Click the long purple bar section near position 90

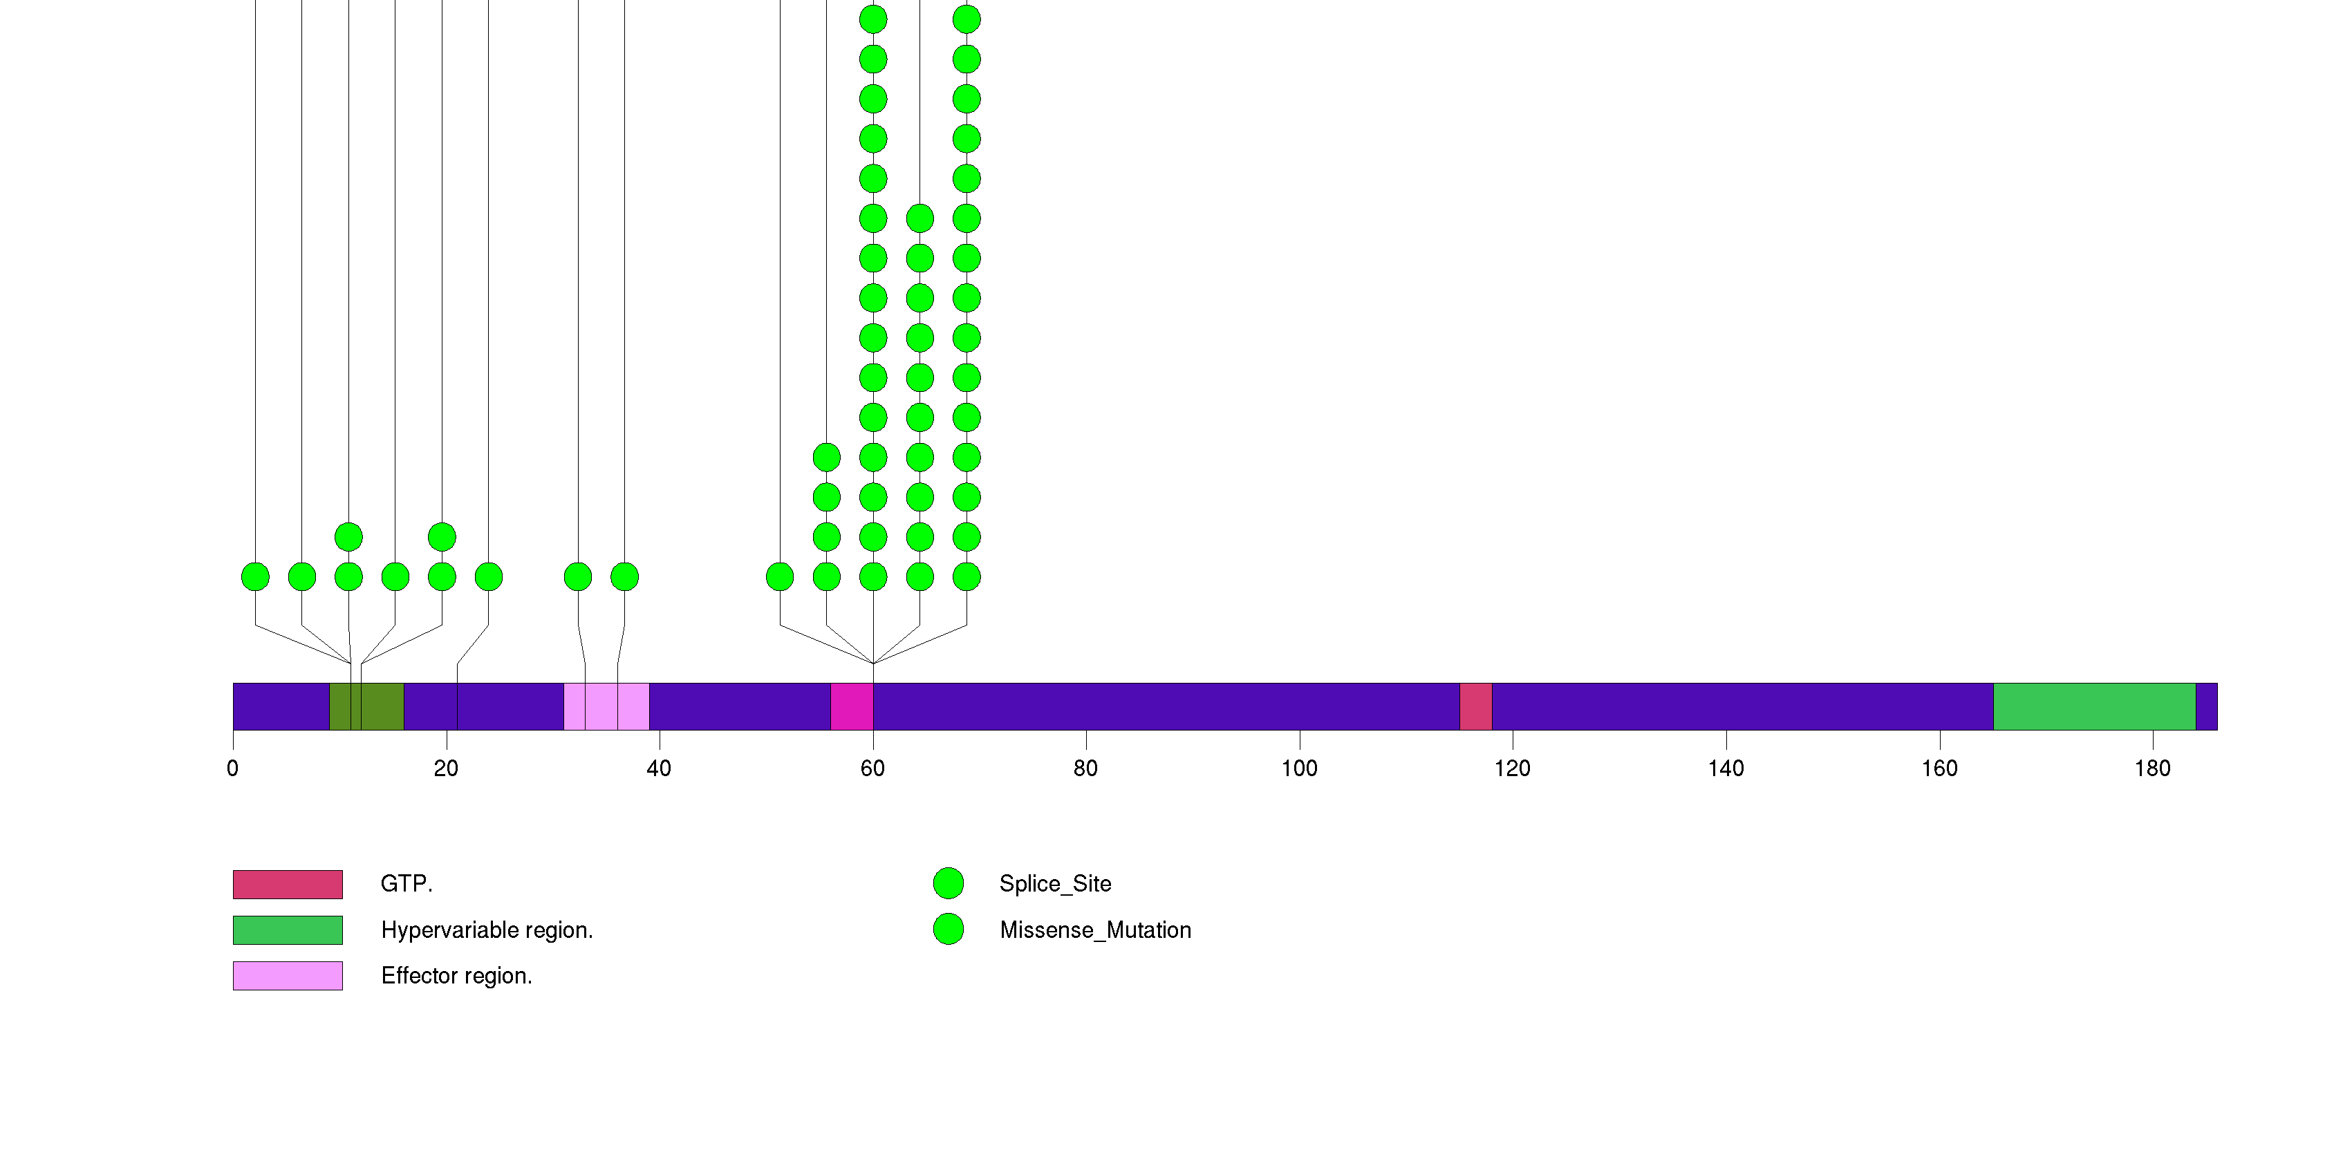click(1193, 706)
